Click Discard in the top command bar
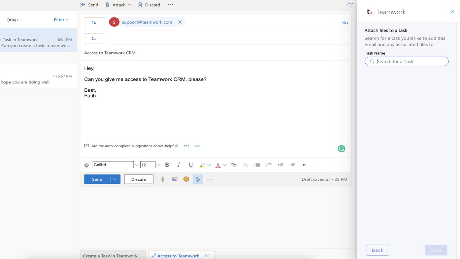This screenshot has width=460, height=259. (x=149, y=5)
